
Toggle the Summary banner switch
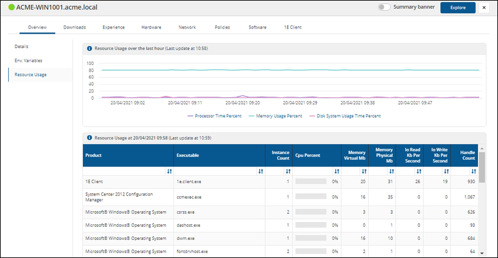(x=384, y=7)
